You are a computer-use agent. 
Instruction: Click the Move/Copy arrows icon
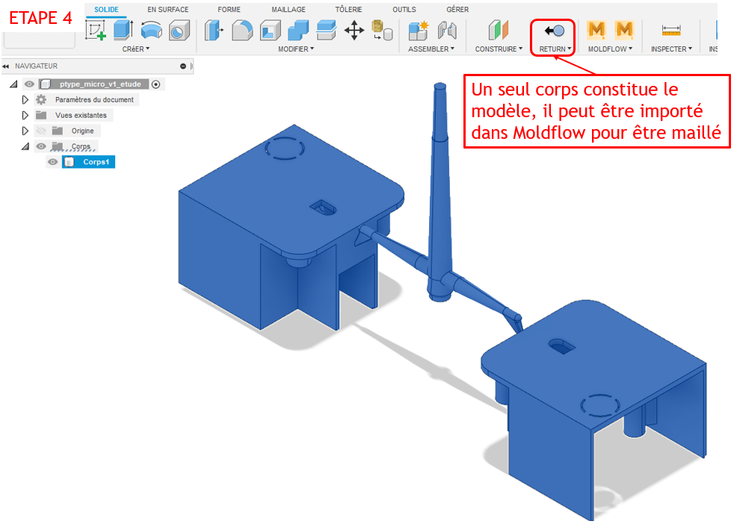[x=354, y=30]
